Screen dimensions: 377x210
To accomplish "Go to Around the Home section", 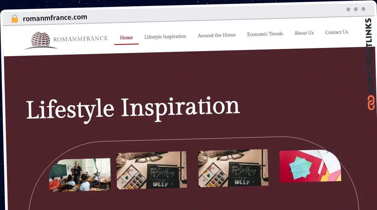I will [x=216, y=35].
